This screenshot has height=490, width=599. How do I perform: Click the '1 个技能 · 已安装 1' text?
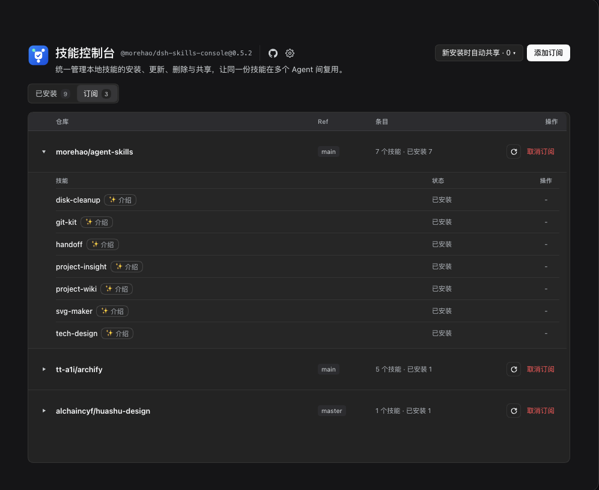[x=403, y=411]
